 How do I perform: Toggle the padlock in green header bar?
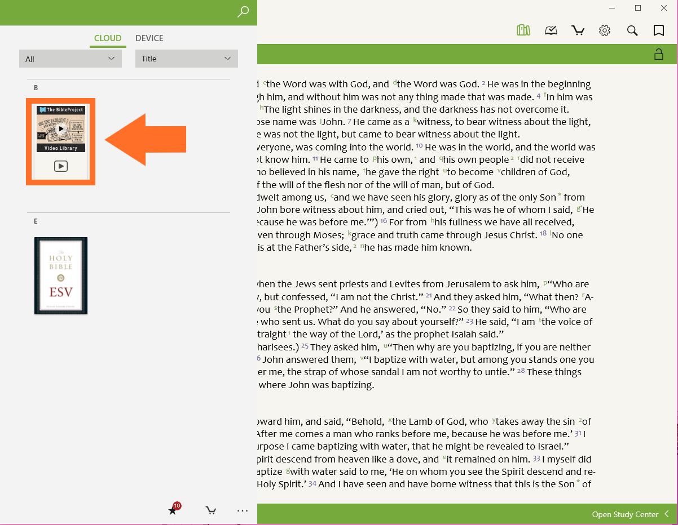click(658, 54)
